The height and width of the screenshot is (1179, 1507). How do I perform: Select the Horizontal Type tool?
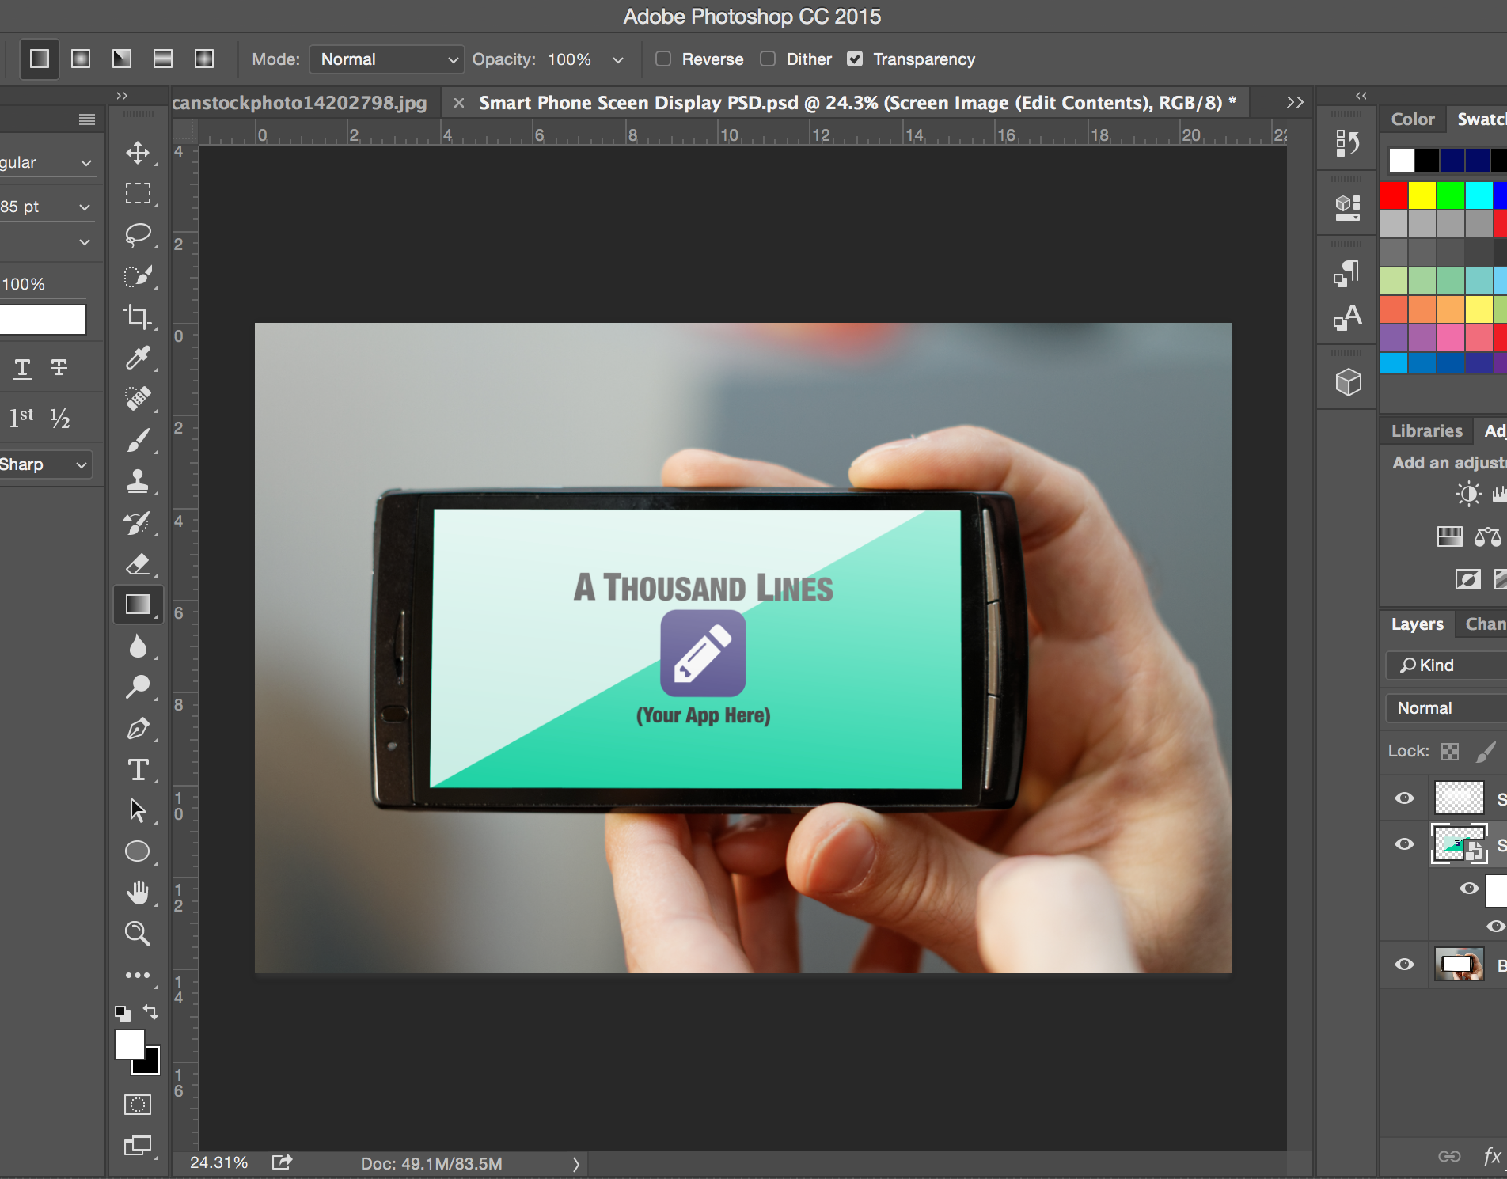[138, 769]
